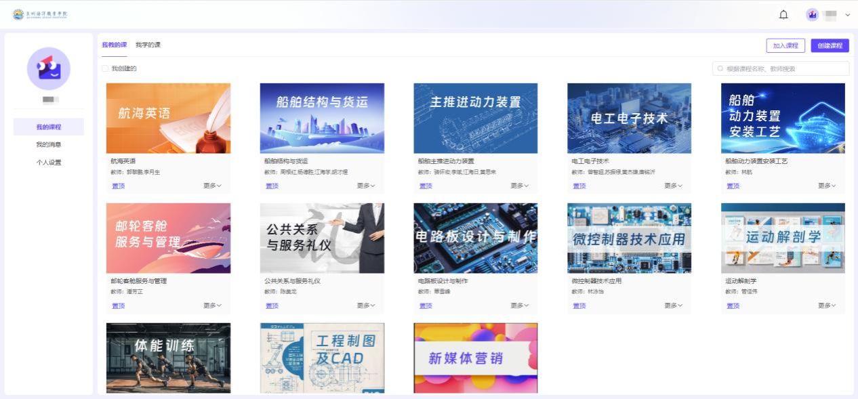Click the notification bell icon
858x399 pixels.
783,15
